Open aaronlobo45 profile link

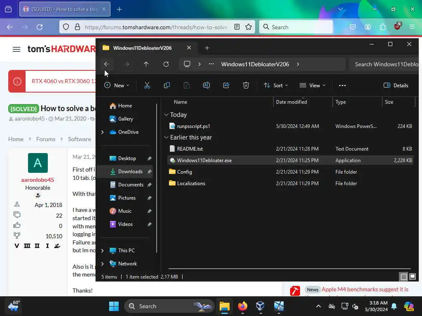[38, 180]
